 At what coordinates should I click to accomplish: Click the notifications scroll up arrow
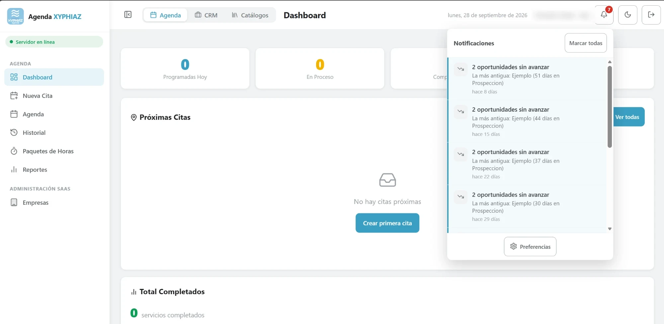click(x=610, y=62)
